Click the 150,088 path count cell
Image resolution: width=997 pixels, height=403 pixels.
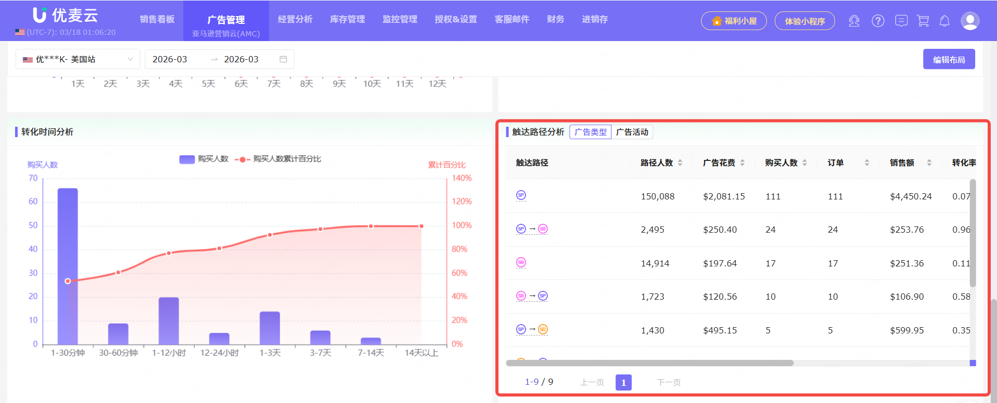click(x=657, y=196)
